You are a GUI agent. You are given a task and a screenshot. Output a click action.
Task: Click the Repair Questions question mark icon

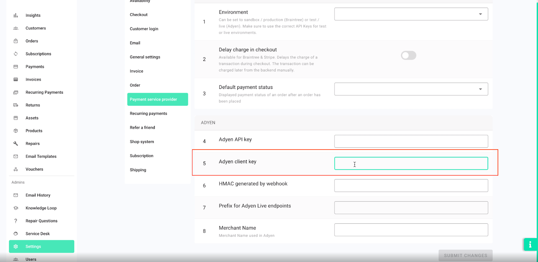[15, 221]
